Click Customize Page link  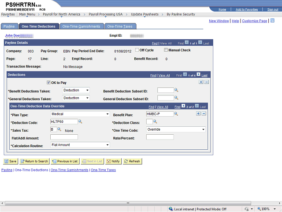[x=255, y=21]
